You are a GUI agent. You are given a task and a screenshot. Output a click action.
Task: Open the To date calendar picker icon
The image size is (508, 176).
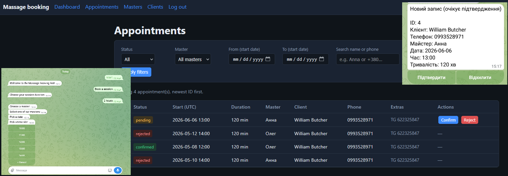322,59
